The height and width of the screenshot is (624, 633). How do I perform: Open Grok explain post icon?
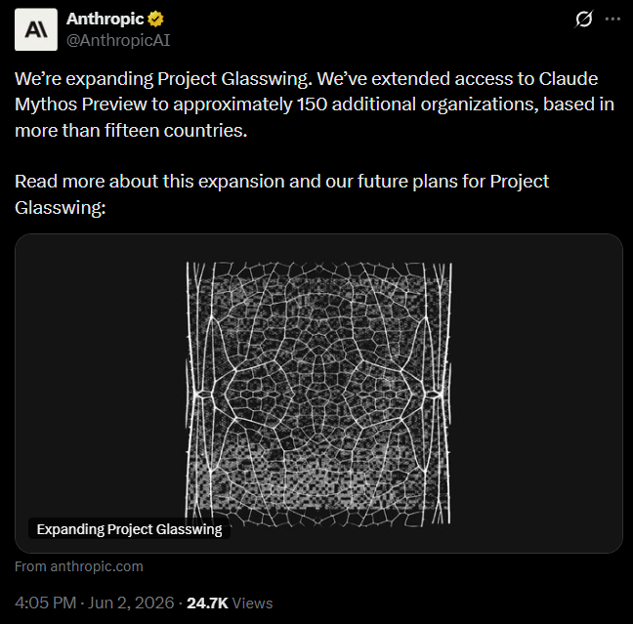click(x=584, y=19)
